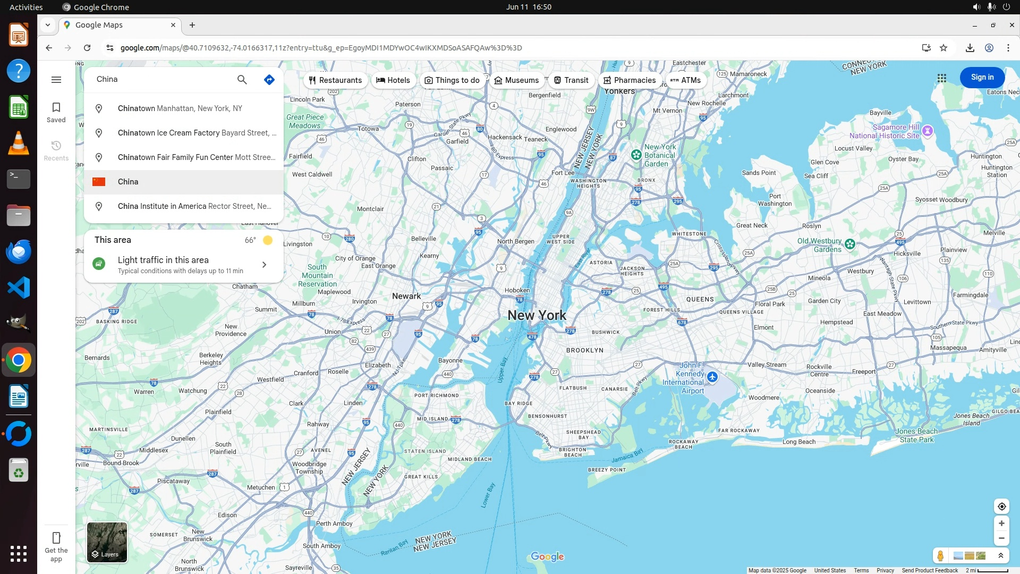Toggle the Restaurants filter chip

pyautogui.click(x=335, y=80)
